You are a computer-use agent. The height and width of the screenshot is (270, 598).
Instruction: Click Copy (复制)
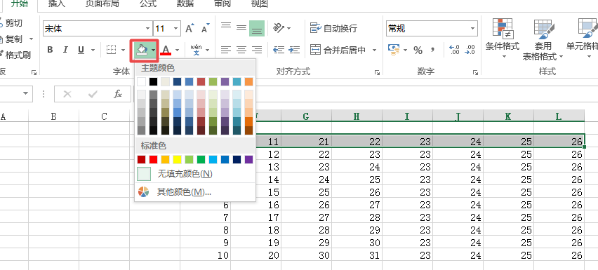[x=11, y=39]
